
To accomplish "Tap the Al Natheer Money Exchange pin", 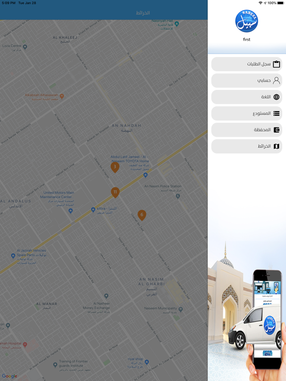I will click(106, 296).
